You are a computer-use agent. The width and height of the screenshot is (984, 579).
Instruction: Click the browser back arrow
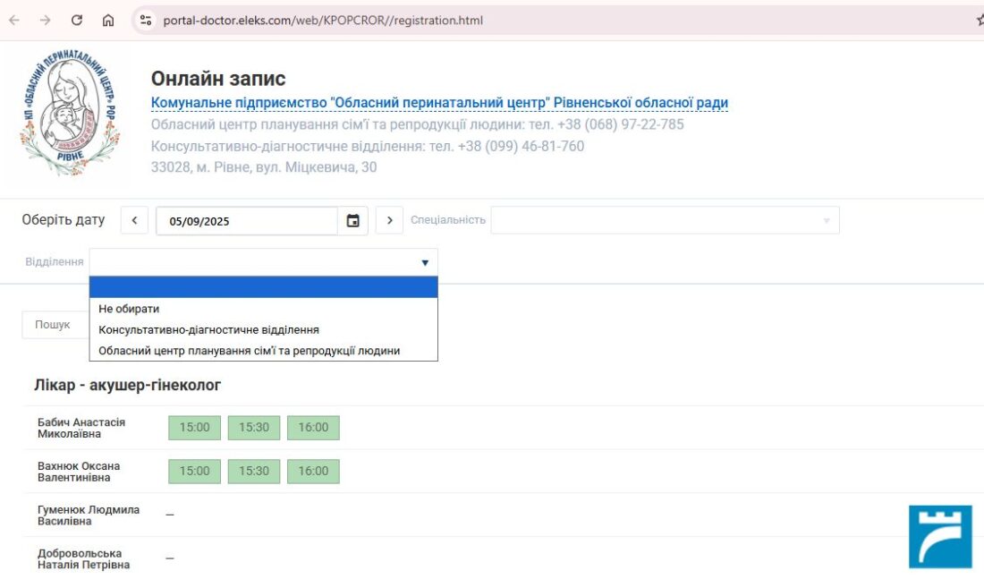coord(14,20)
